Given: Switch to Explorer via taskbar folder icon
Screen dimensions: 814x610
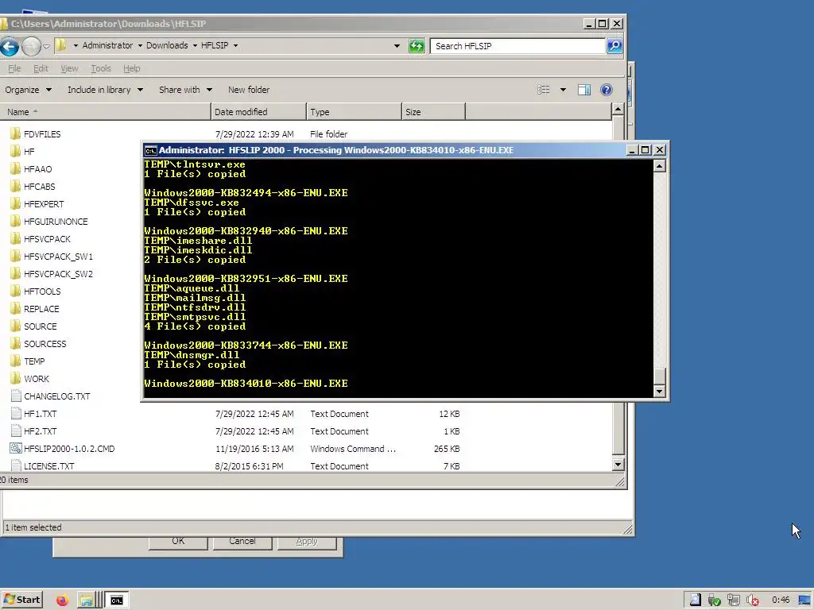Looking at the screenshot, I should pos(86,600).
